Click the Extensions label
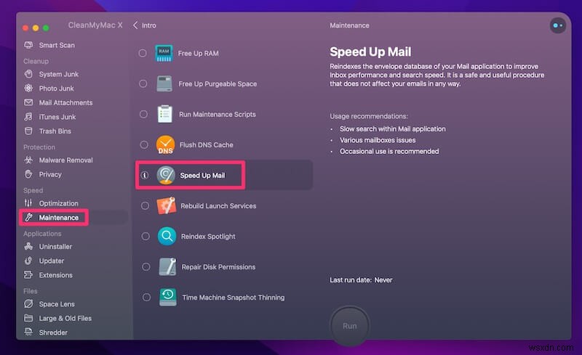Screen dimensions: 582x355 (x=56, y=275)
